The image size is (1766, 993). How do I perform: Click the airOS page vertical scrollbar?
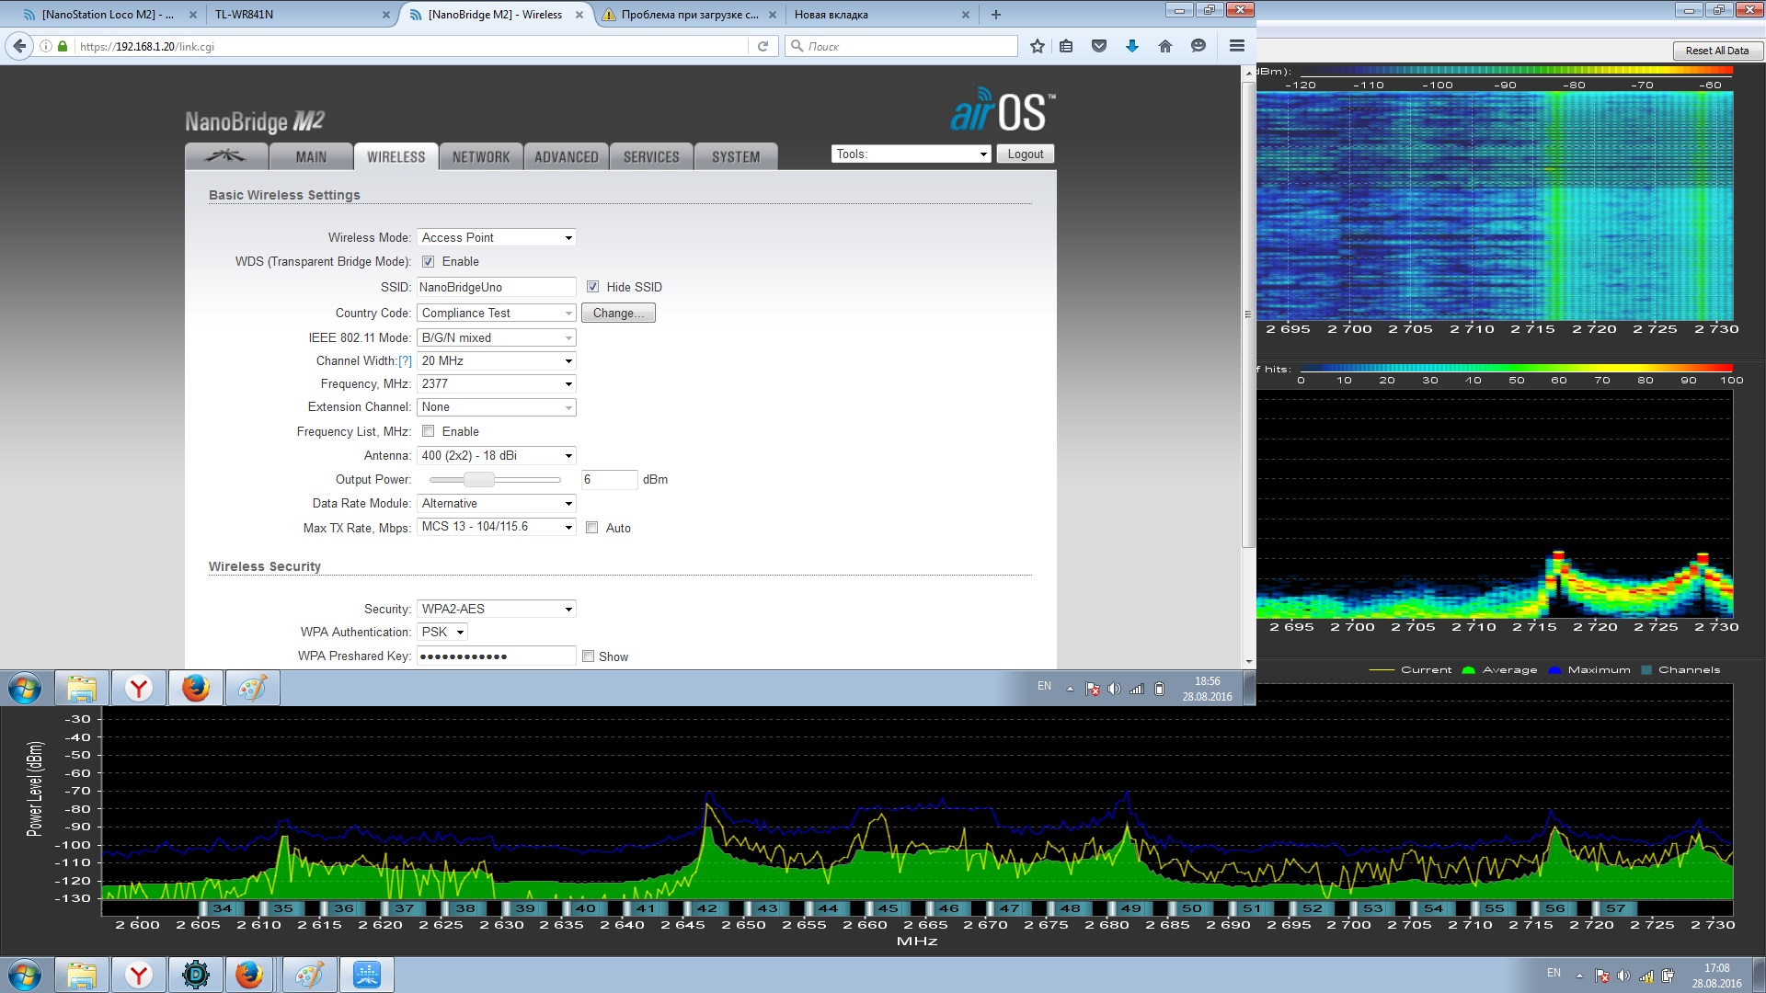point(1249,313)
